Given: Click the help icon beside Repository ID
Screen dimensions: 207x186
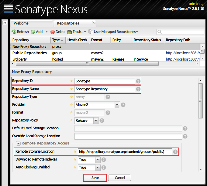Looking at the screenshot, I should click(138, 81).
